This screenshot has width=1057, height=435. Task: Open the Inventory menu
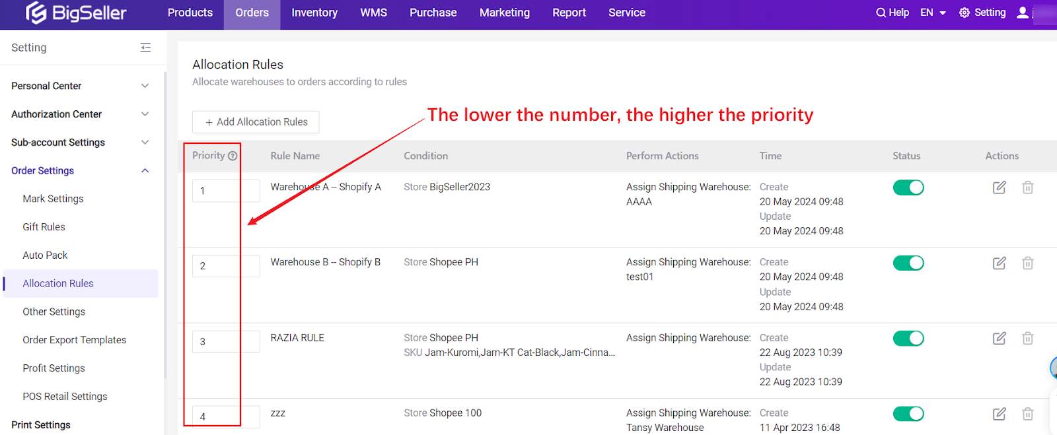point(314,13)
